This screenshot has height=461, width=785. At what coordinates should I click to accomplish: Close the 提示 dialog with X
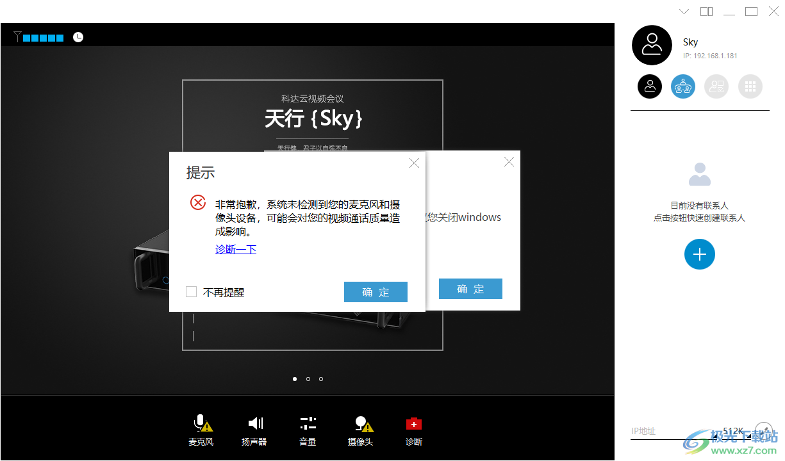coord(414,163)
